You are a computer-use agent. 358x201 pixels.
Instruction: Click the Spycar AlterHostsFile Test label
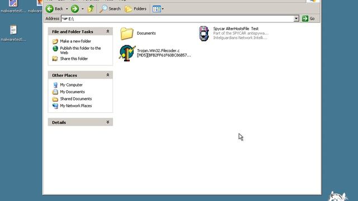point(235,28)
